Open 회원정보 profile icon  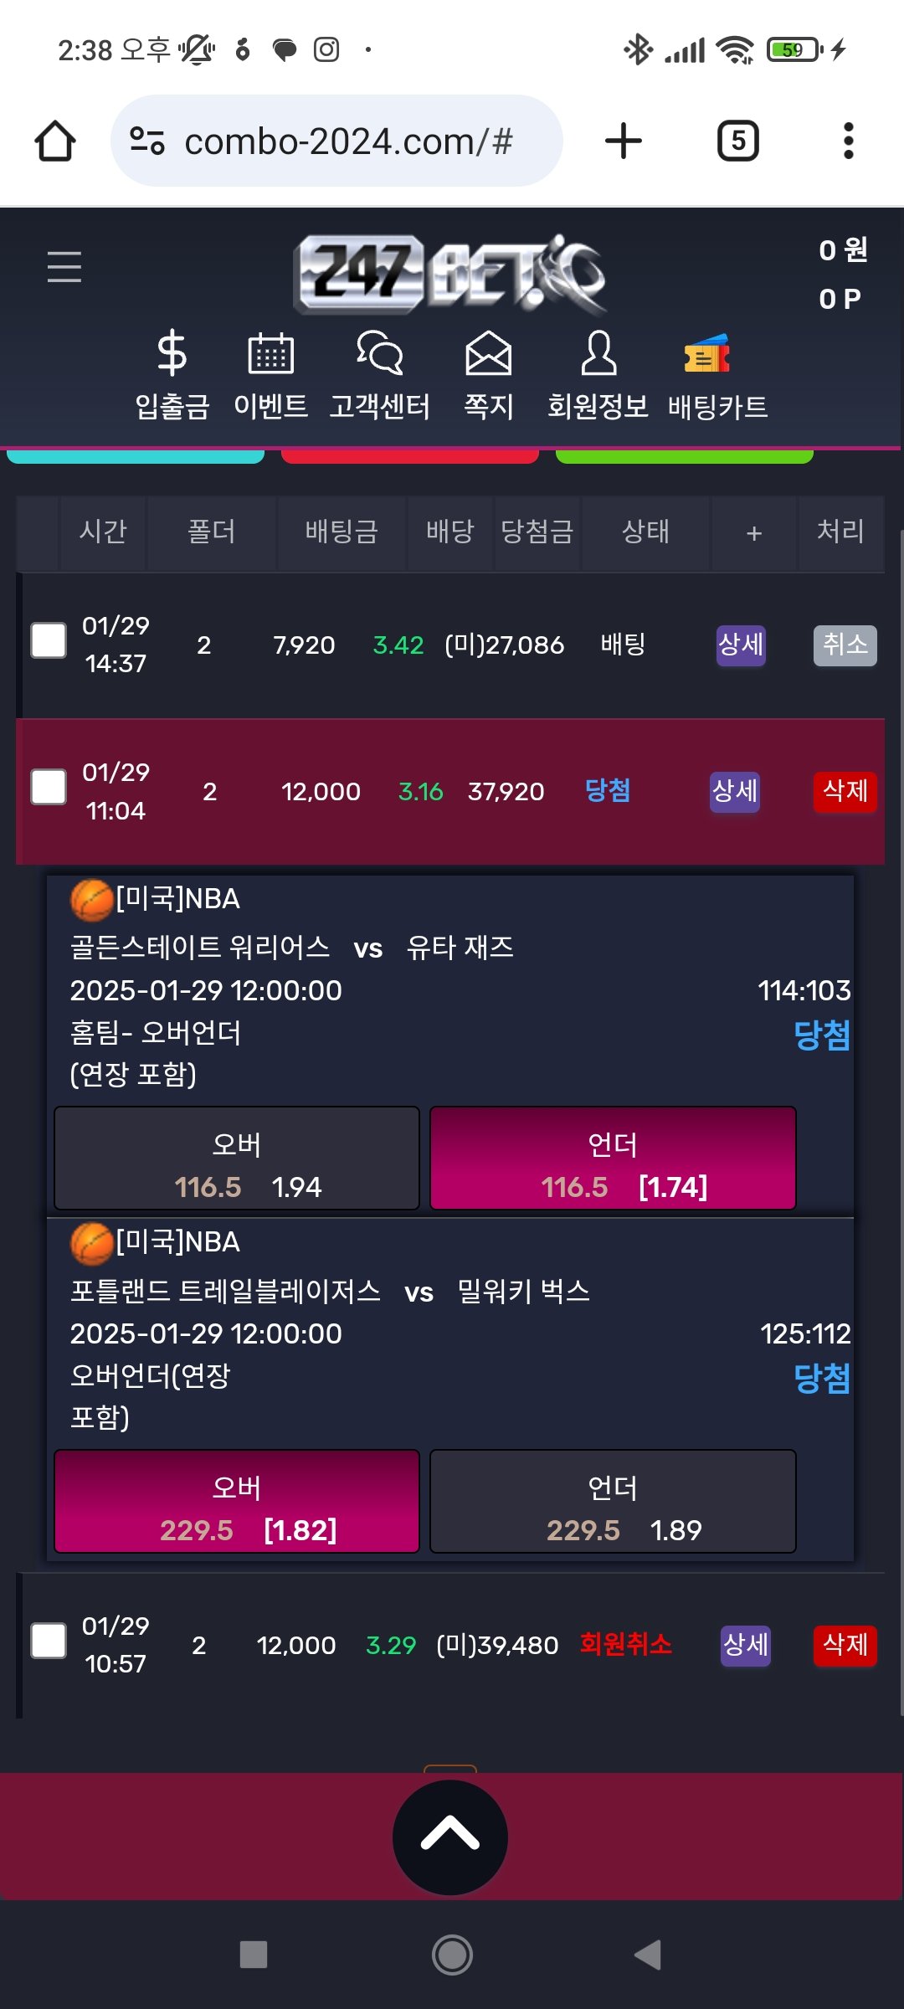coord(598,353)
